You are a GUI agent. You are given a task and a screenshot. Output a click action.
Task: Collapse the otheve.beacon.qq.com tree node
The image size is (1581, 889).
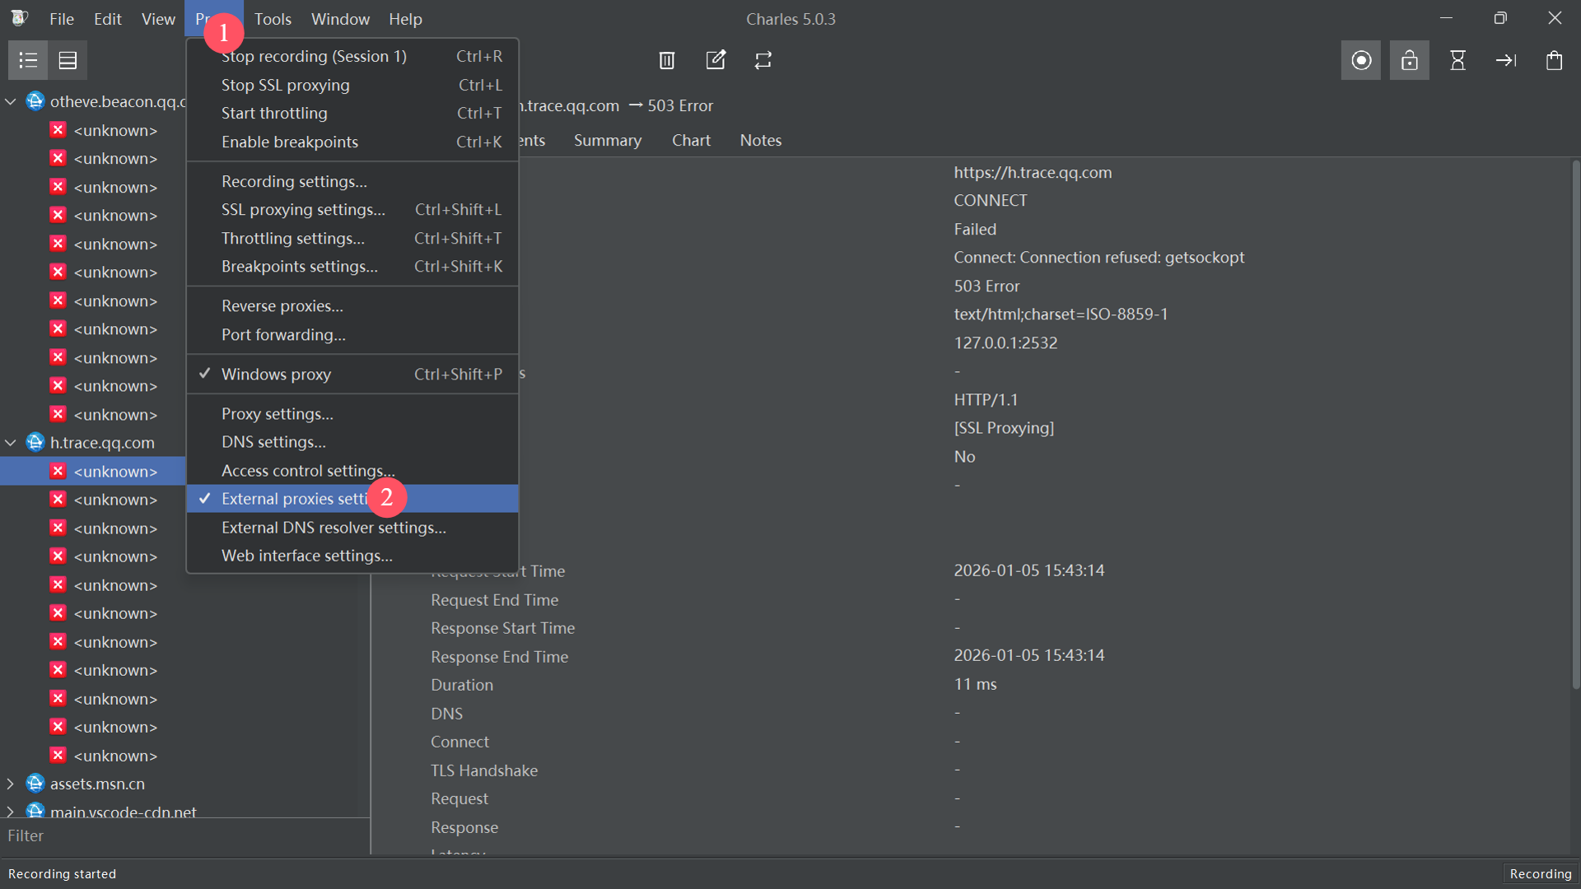click(x=11, y=101)
